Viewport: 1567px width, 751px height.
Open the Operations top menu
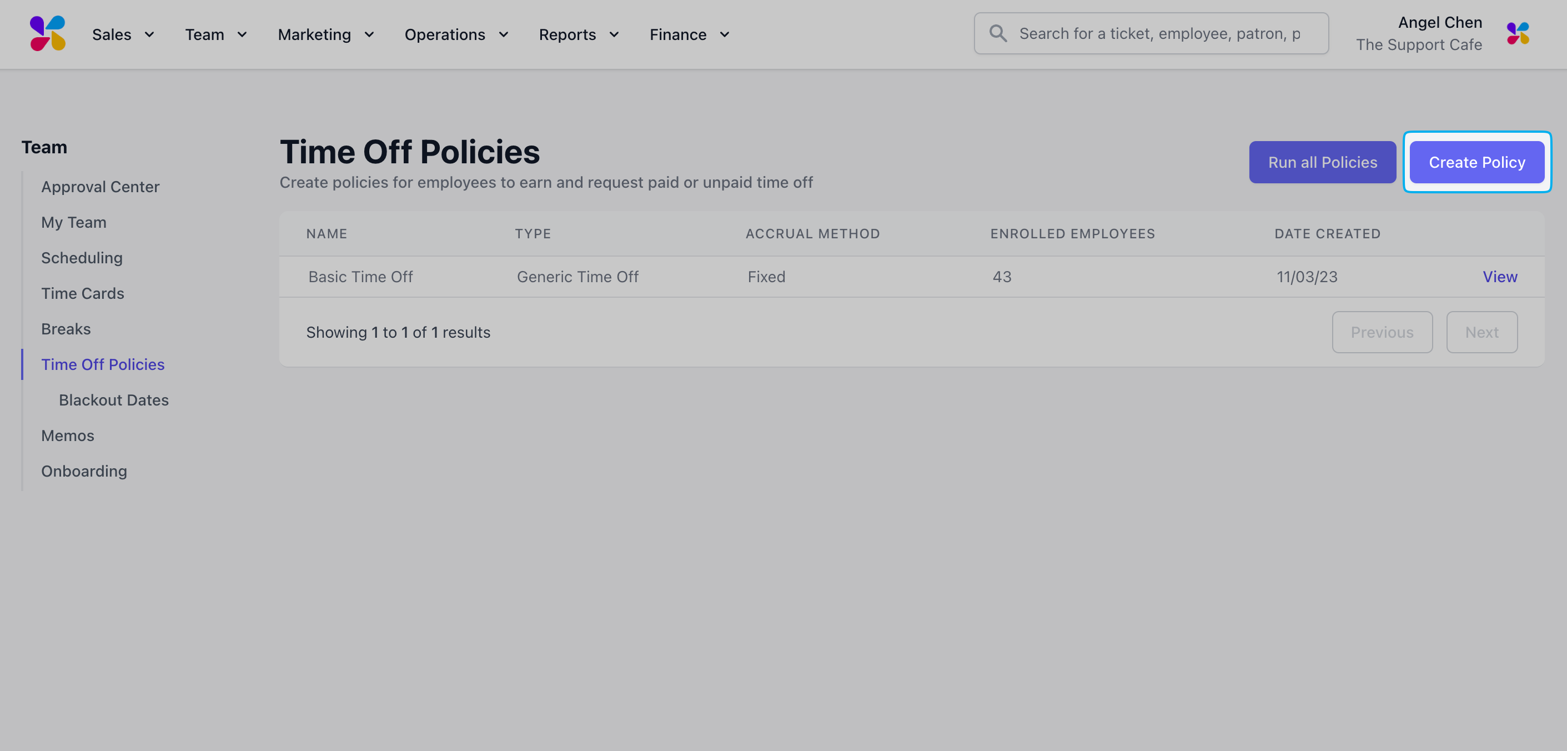445,34
